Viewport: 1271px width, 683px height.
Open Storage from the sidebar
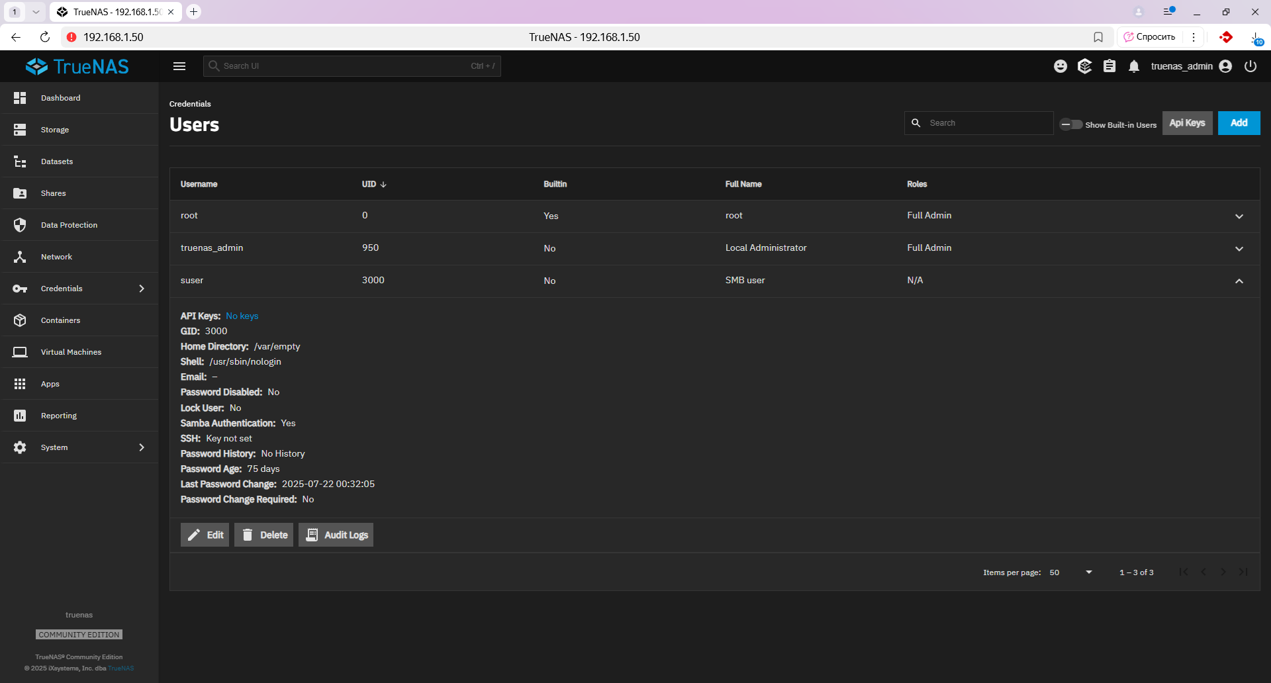pos(55,130)
